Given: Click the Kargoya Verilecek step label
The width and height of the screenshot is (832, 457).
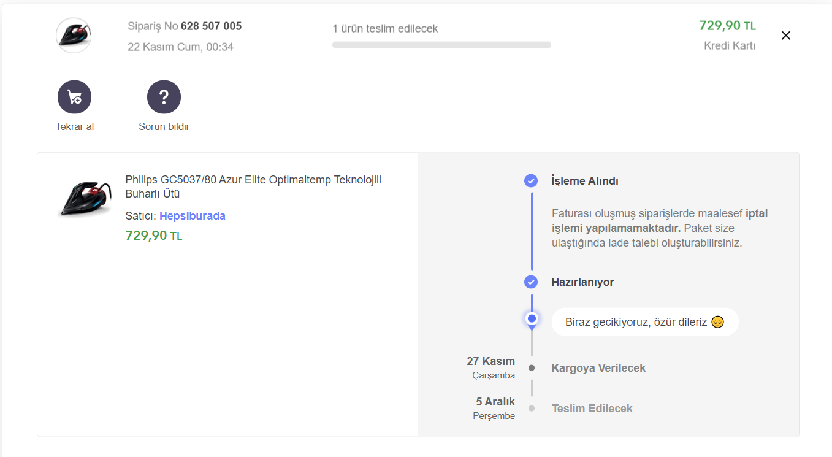Looking at the screenshot, I should [598, 368].
